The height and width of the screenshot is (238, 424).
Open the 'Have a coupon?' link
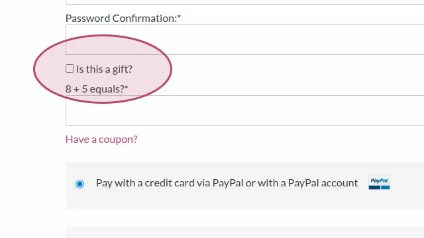[101, 139]
